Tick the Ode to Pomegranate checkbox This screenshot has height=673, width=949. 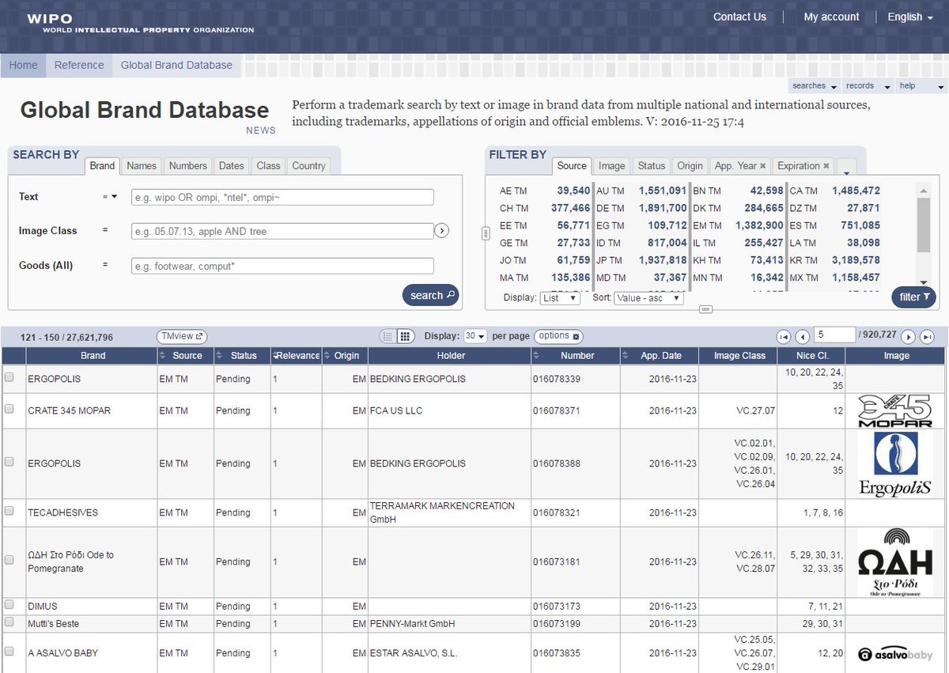(x=9, y=560)
